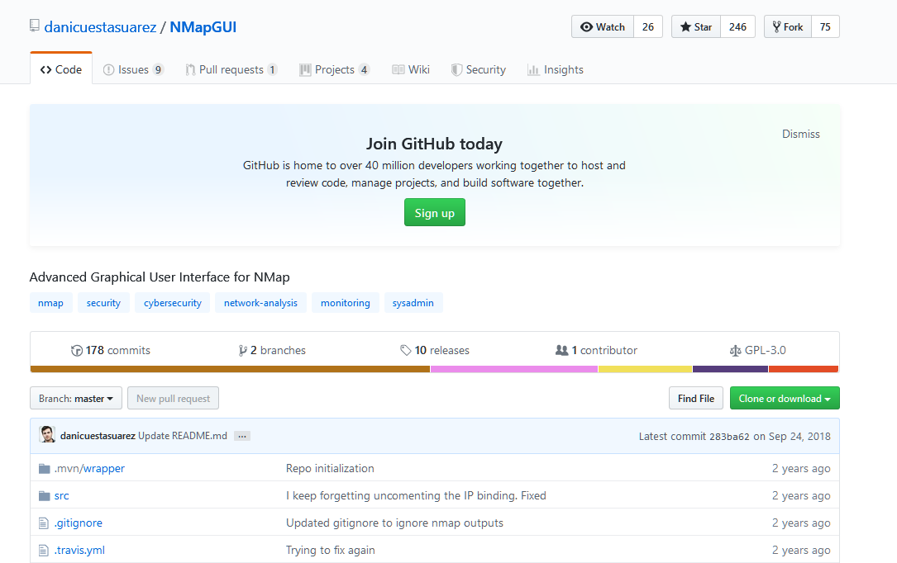Switch to the Code tab
The image size is (897, 563).
point(61,69)
